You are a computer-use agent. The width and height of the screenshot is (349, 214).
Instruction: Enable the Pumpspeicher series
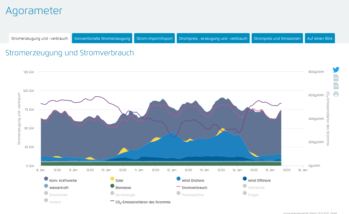[x=190, y=195]
